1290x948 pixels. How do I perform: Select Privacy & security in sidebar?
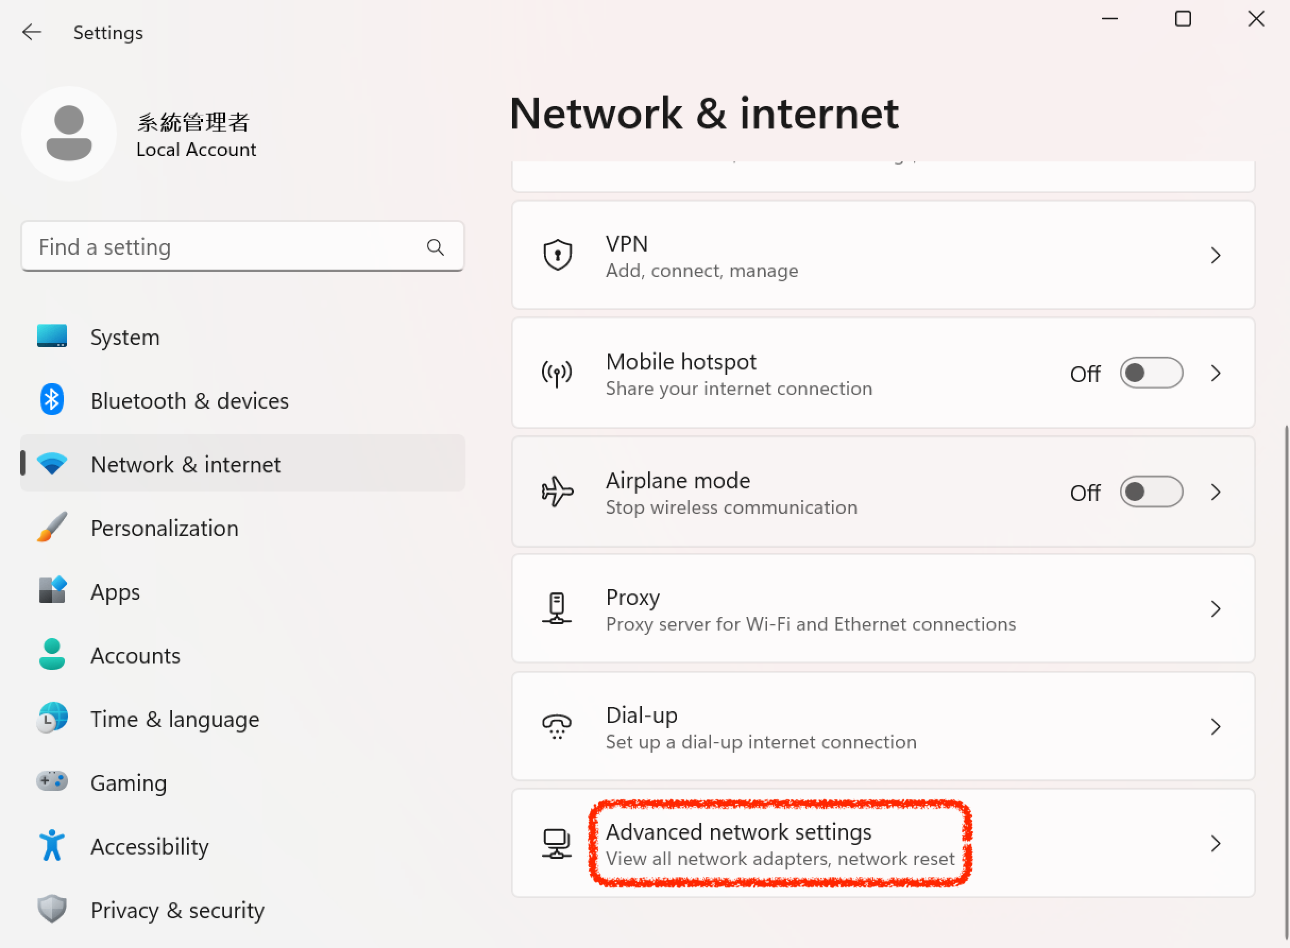(x=177, y=910)
